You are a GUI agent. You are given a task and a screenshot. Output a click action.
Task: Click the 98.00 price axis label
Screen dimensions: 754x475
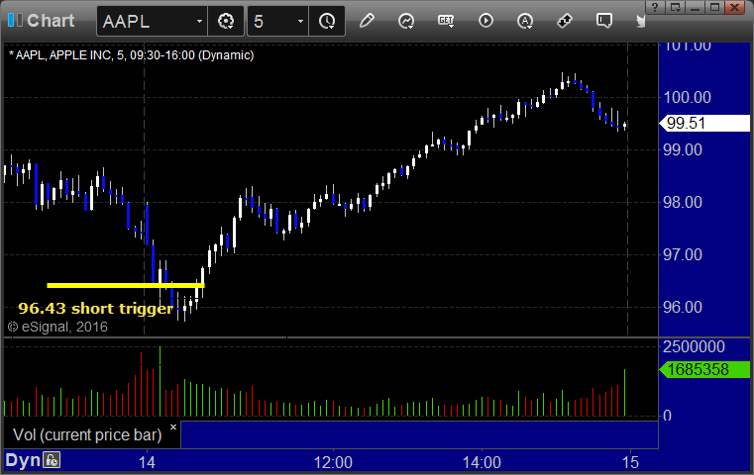(x=683, y=202)
